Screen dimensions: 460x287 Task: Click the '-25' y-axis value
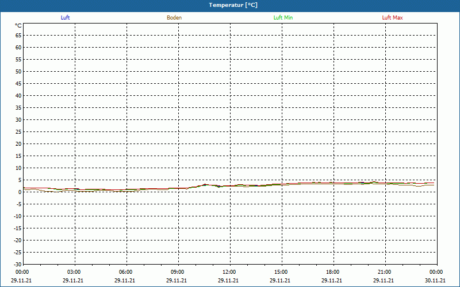pos(18,253)
